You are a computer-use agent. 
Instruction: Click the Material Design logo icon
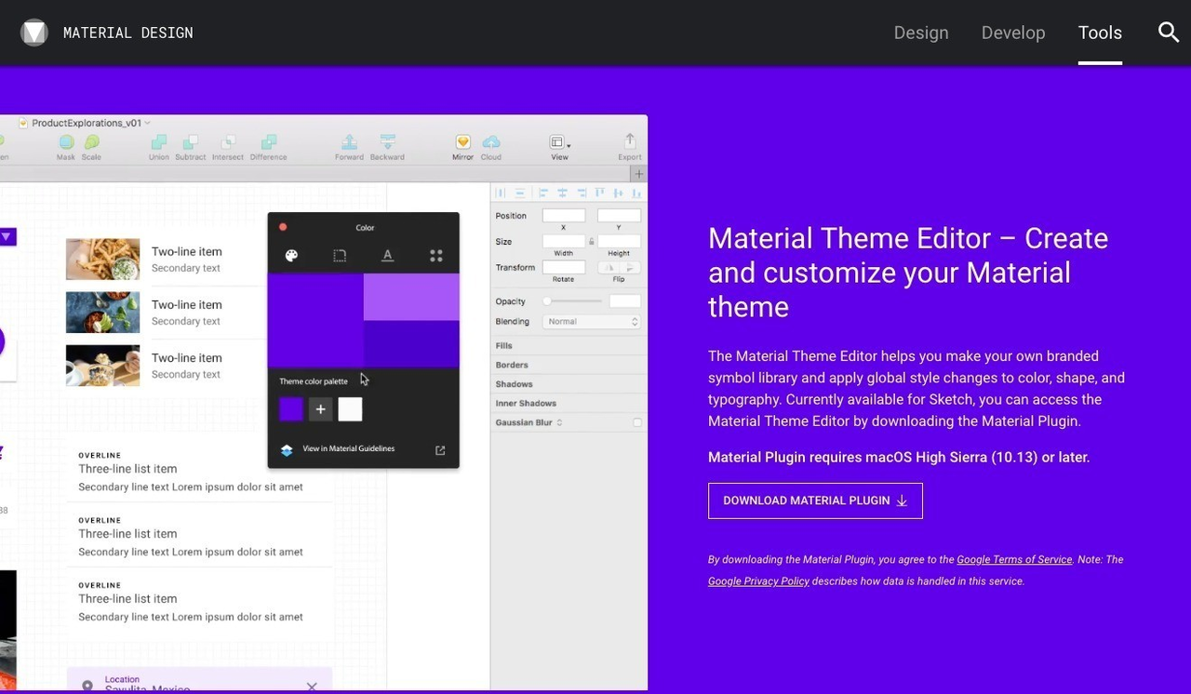pyautogui.click(x=34, y=33)
